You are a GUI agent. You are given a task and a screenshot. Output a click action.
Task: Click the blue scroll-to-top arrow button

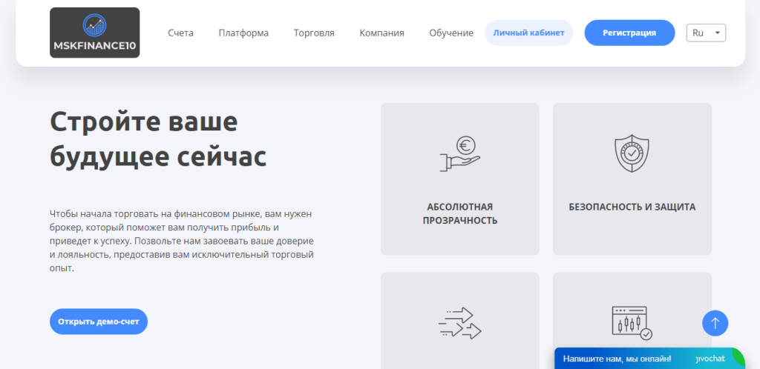[715, 323]
